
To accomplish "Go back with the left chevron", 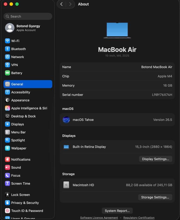I will (x=61, y=4).
